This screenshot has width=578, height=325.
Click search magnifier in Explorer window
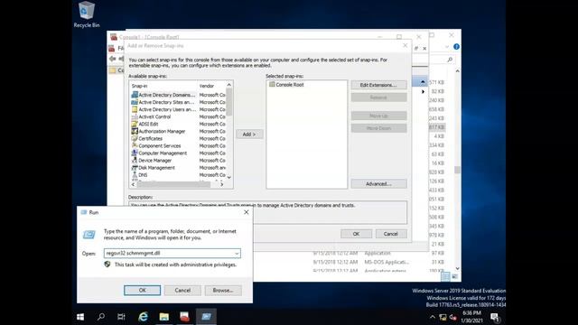tap(450, 60)
